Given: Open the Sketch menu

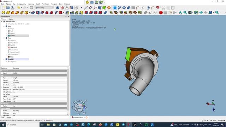Looking at the screenshot, I should (x=38, y=4).
